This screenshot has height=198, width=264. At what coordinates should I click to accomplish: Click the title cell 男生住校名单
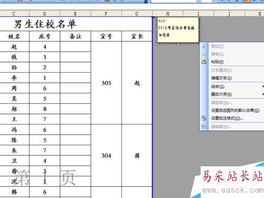[x=45, y=24]
